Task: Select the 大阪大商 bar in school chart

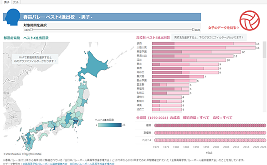Action: pyautogui.click(x=204, y=48)
